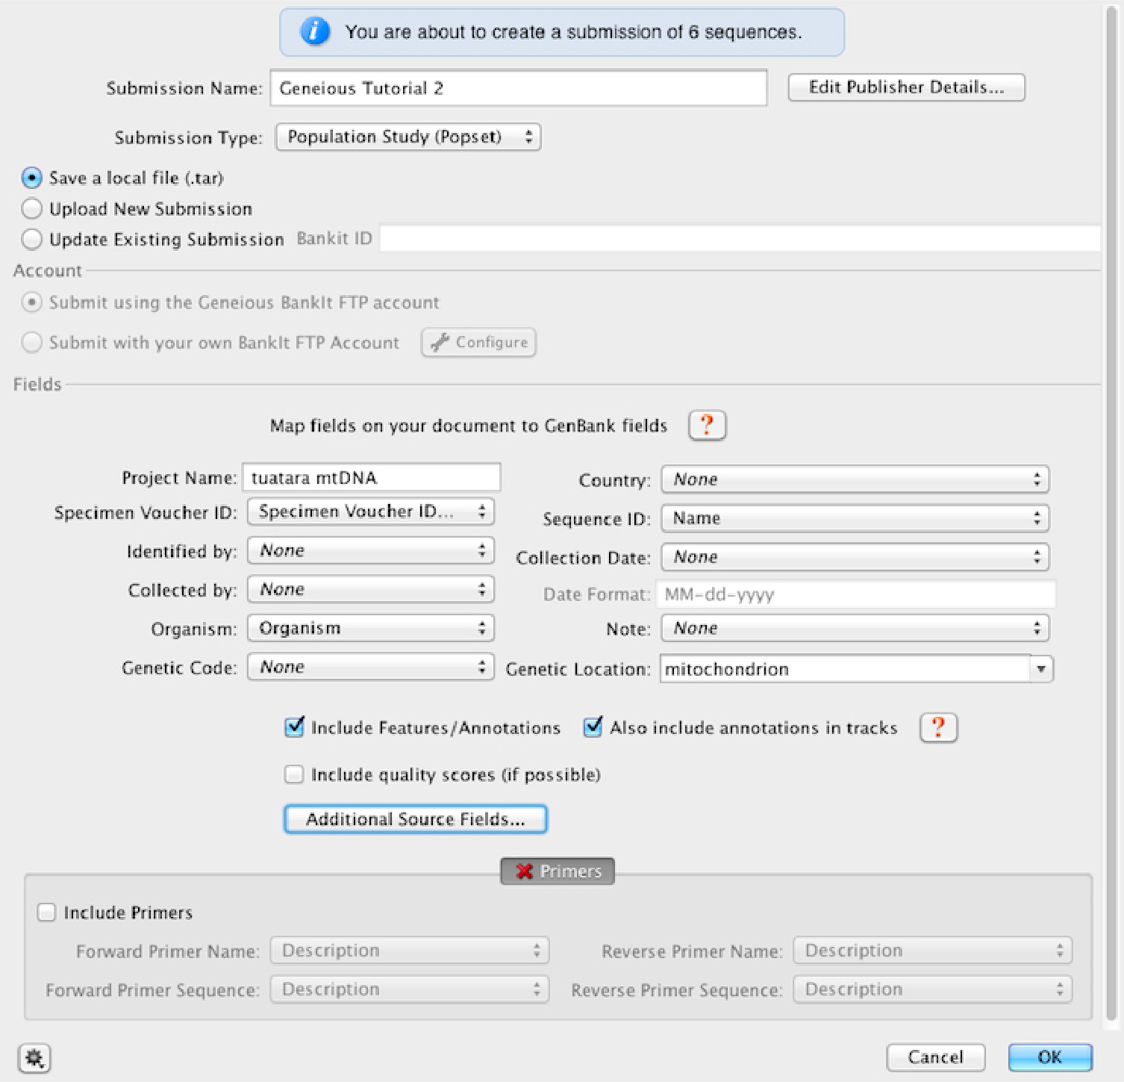Click the info icon in the banner

click(x=315, y=32)
